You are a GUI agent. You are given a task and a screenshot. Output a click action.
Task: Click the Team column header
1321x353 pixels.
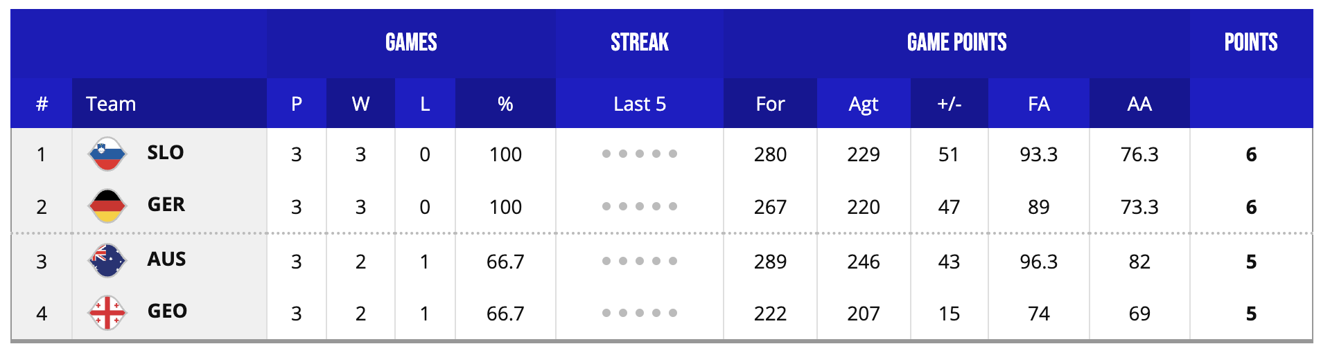(x=111, y=104)
